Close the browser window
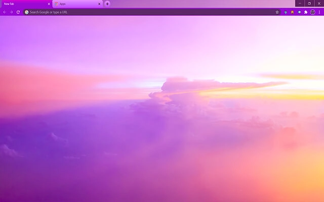324x202 pixels. 319,4
